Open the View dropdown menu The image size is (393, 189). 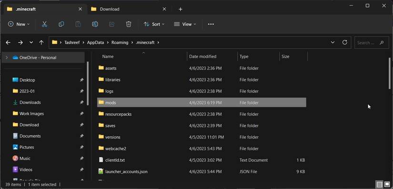click(x=185, y=24)
